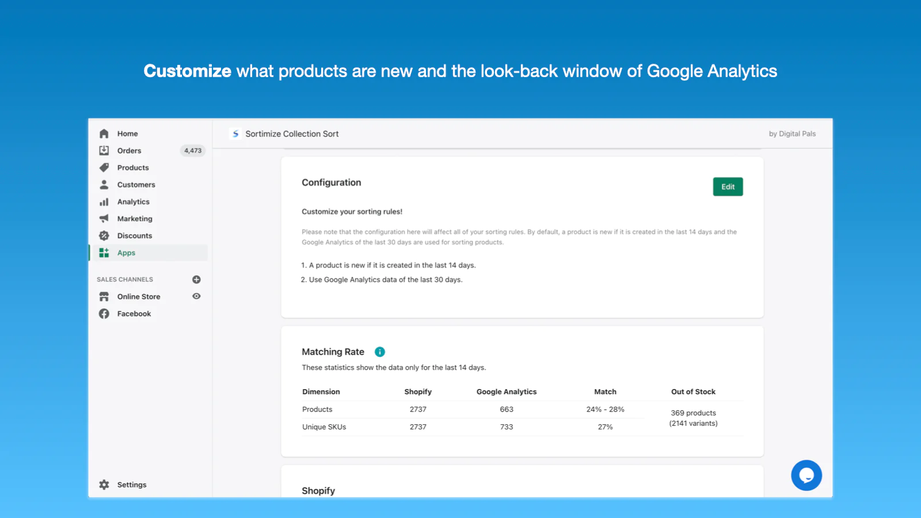Click the Shopify column header

coord(418,391)
